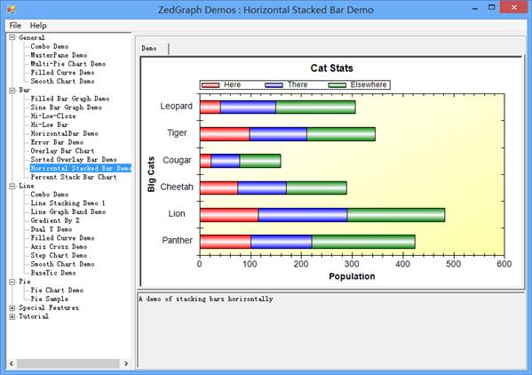Collapse the Line tree node
This screenshot has width=532, height=375.
[12, 186]
